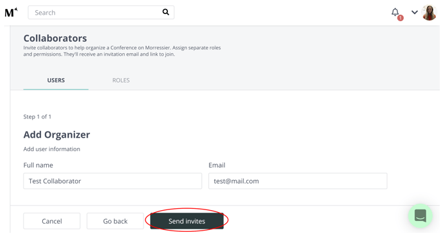Click the Add Organizer heading
Screen dimensions: 441x237
pos(56,135)
